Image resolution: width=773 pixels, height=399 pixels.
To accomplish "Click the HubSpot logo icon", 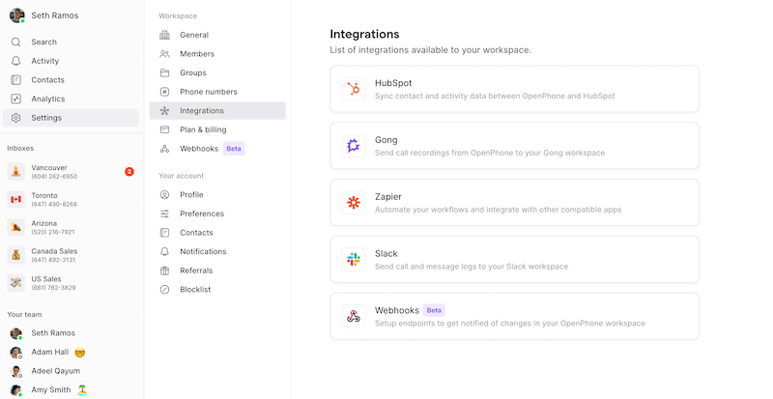I will pos(354,89).
